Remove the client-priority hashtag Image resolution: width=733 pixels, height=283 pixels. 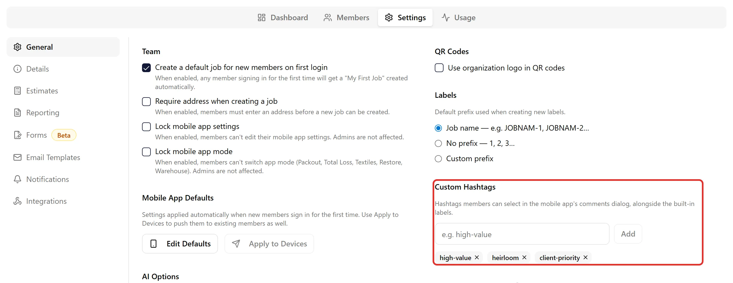586,257
